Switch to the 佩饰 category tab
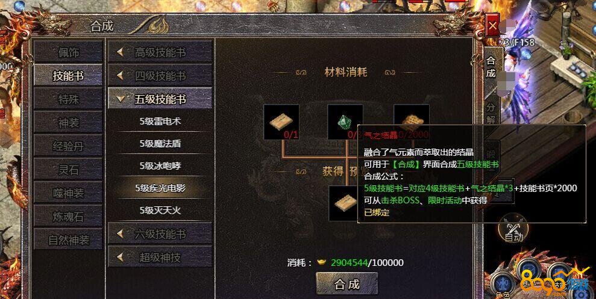 coord(69,52)
